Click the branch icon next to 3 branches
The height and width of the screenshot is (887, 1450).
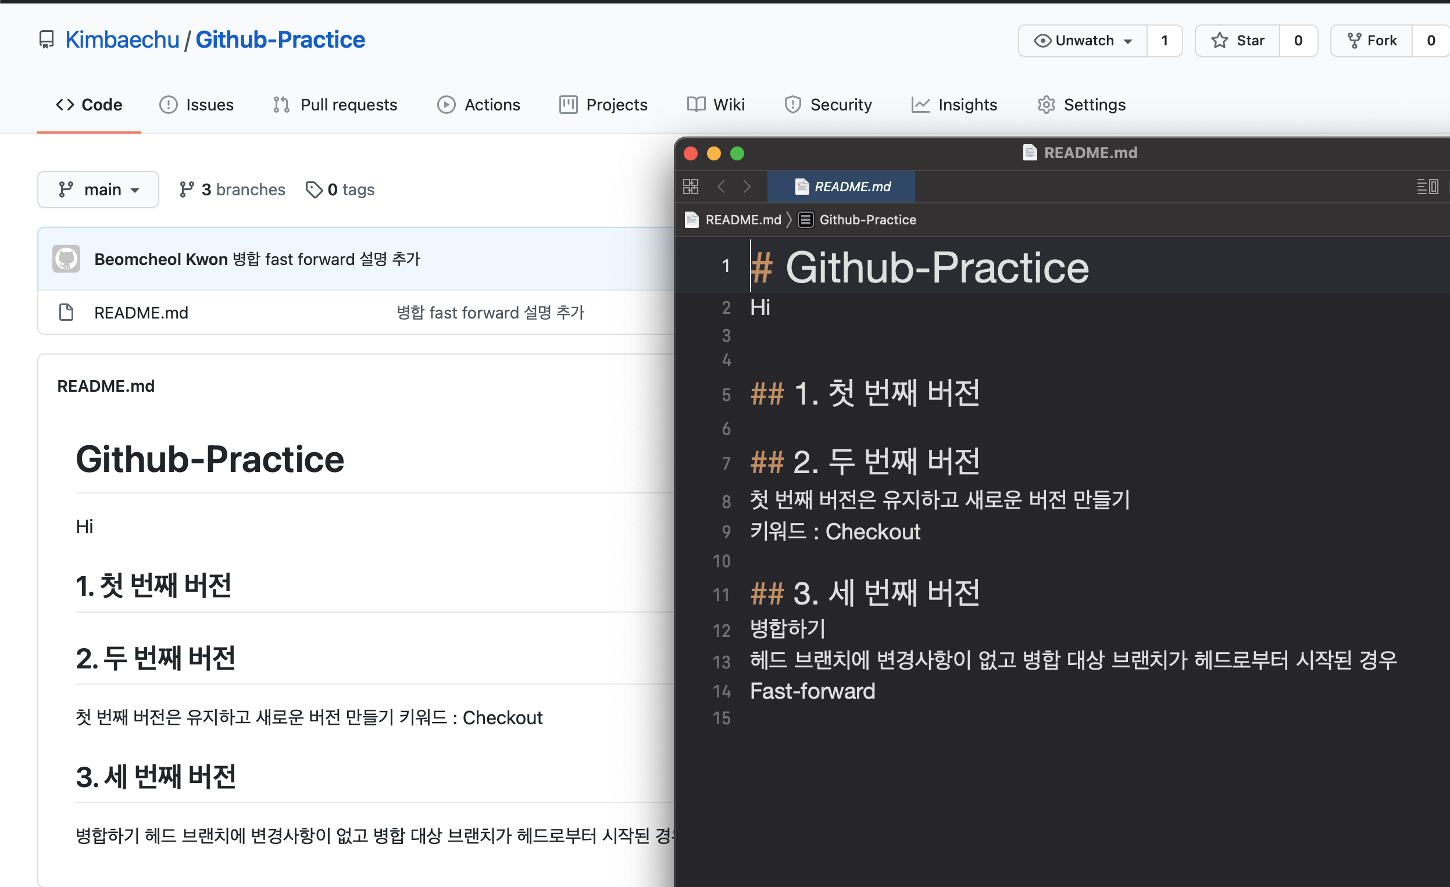(x=187, y=189)
